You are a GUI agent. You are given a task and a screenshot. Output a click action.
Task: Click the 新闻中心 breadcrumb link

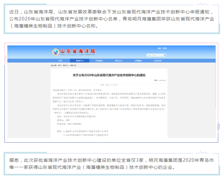click(66, 65)
